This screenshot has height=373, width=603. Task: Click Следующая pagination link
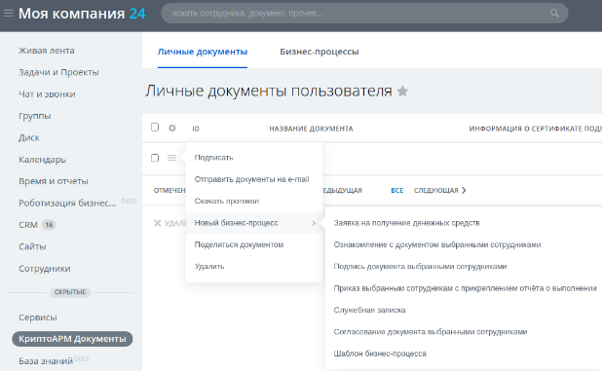436,190
